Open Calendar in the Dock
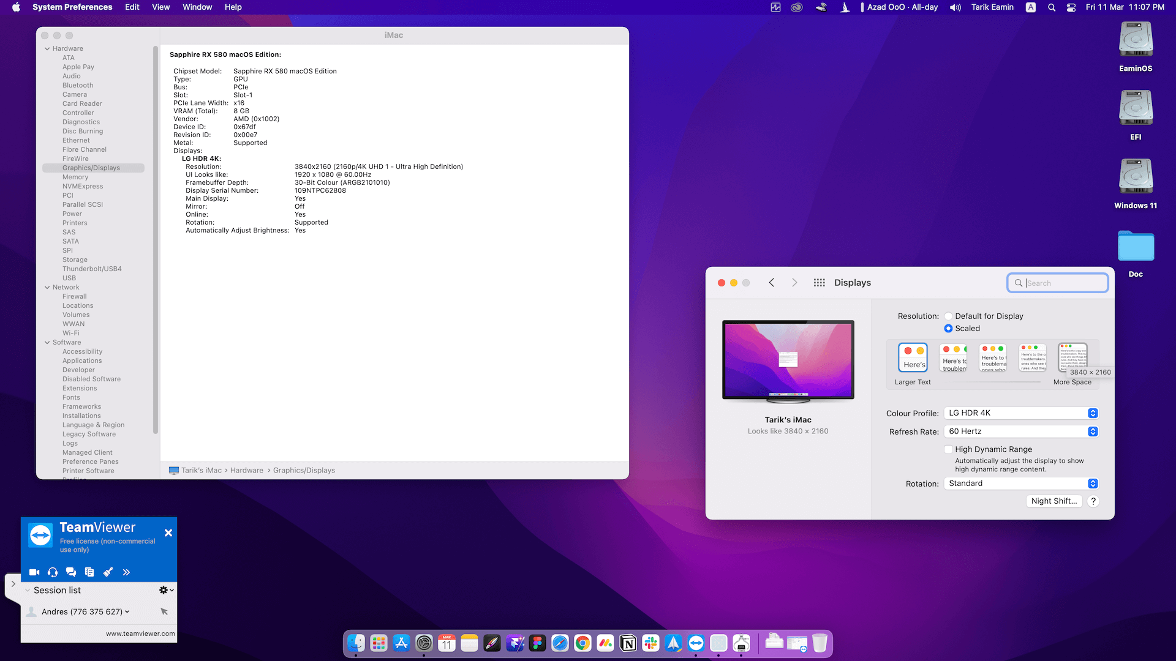The width and height of the screenshot is (1176, 661). [x=447, y=643]
